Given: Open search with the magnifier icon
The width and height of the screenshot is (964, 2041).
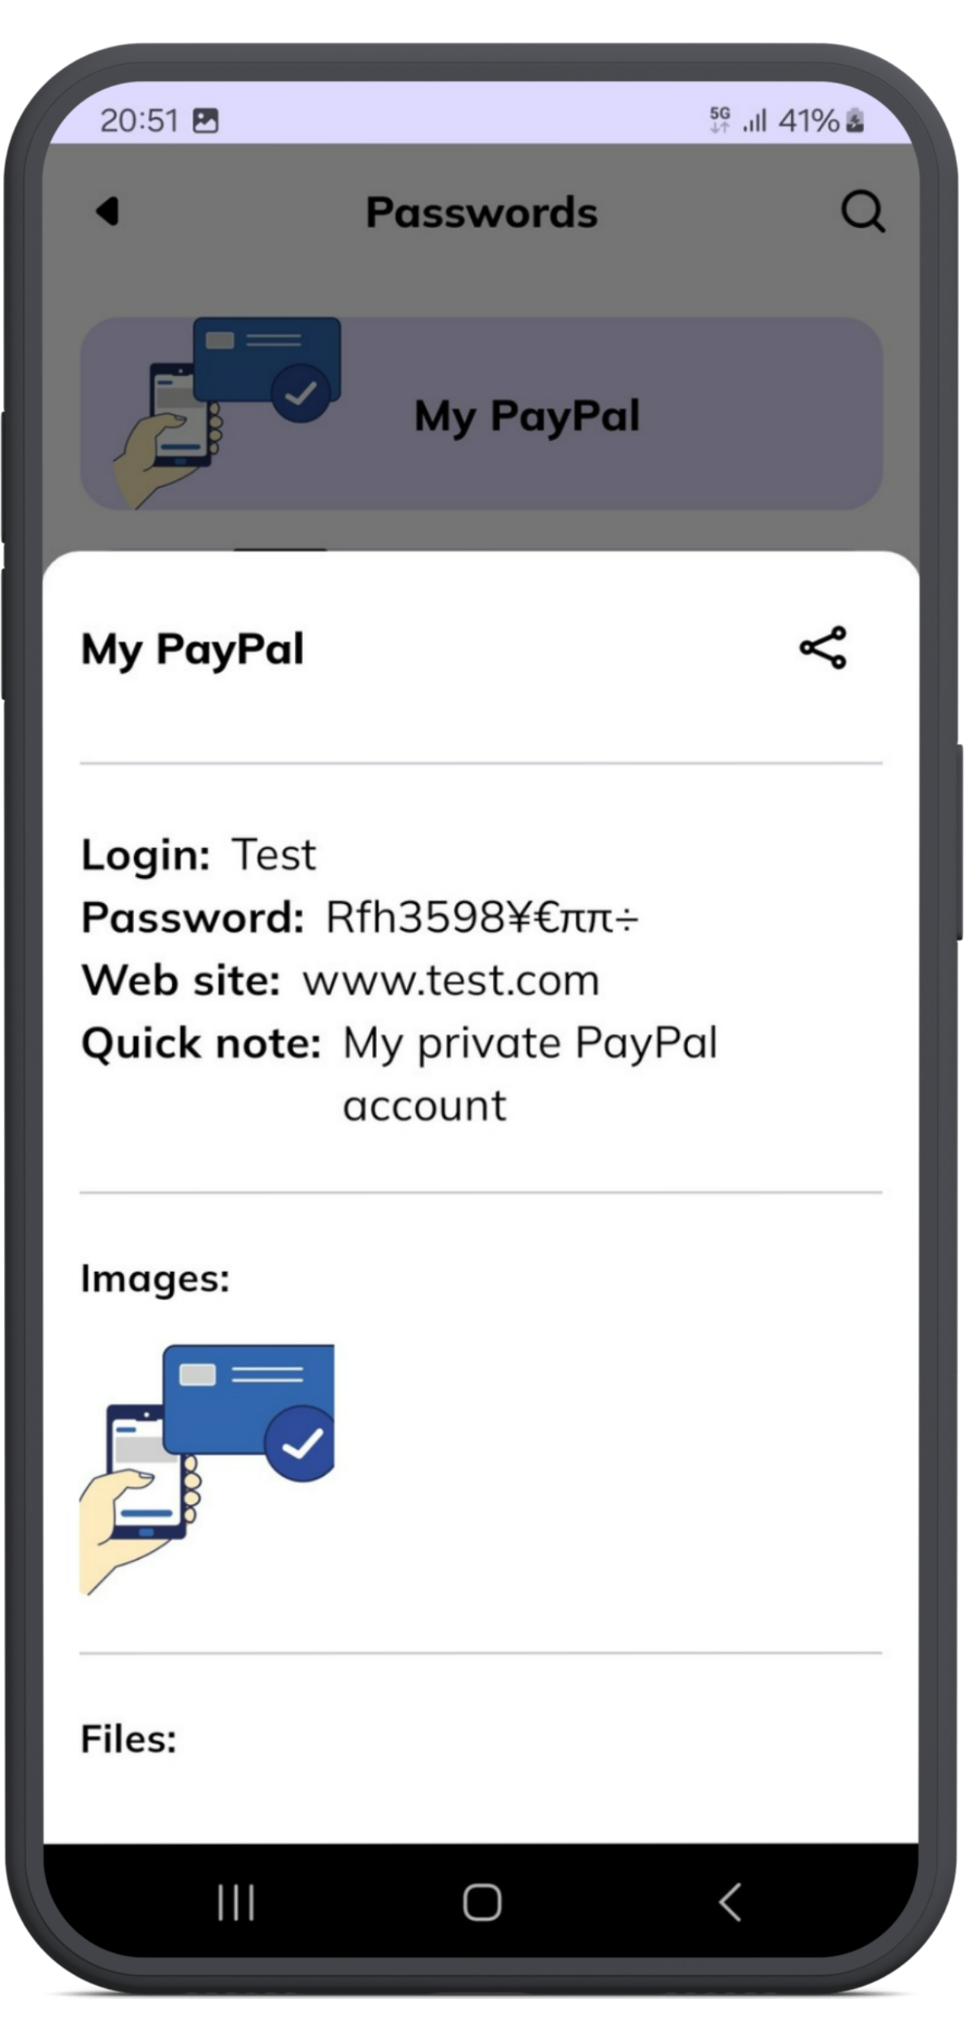Looking at the screenshot, I should coord(862,212).
